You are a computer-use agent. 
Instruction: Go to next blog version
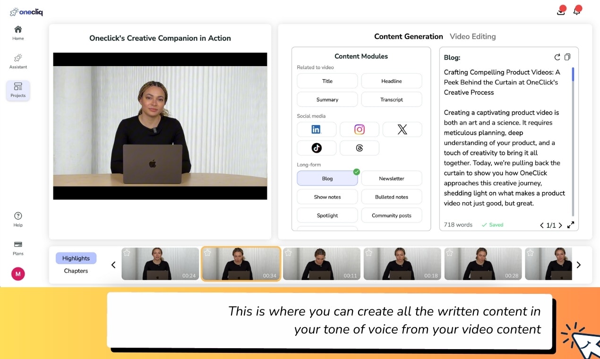560,225
